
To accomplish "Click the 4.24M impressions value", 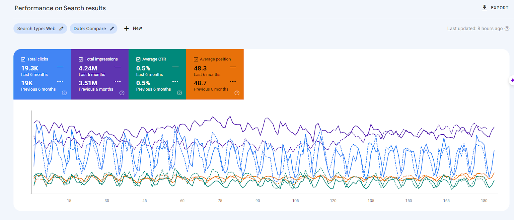I will 88,68.
